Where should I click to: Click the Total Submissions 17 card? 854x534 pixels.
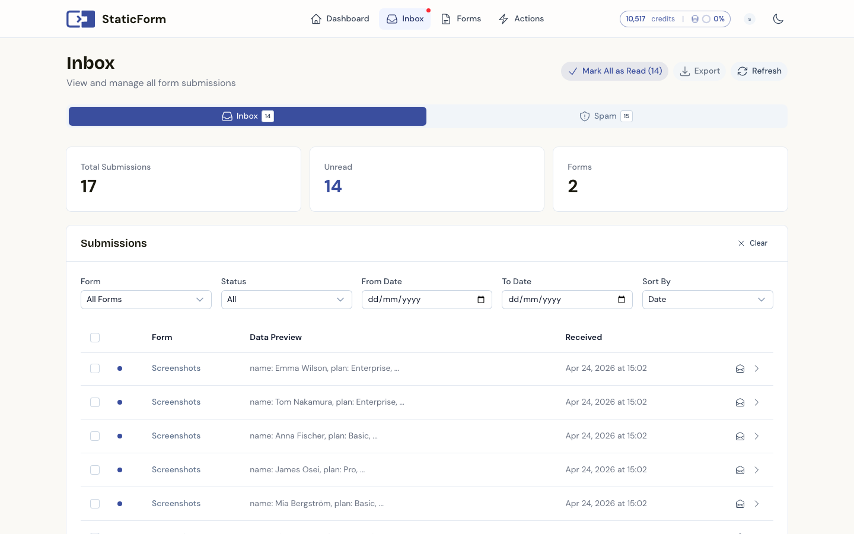click(x=184, y=179)
